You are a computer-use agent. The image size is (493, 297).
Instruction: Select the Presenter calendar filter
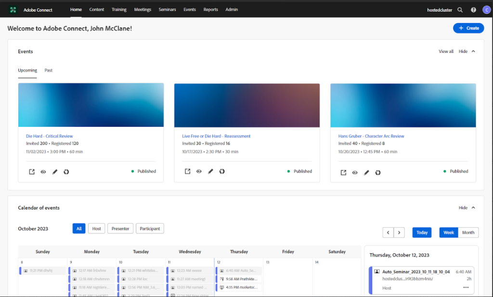120,228
